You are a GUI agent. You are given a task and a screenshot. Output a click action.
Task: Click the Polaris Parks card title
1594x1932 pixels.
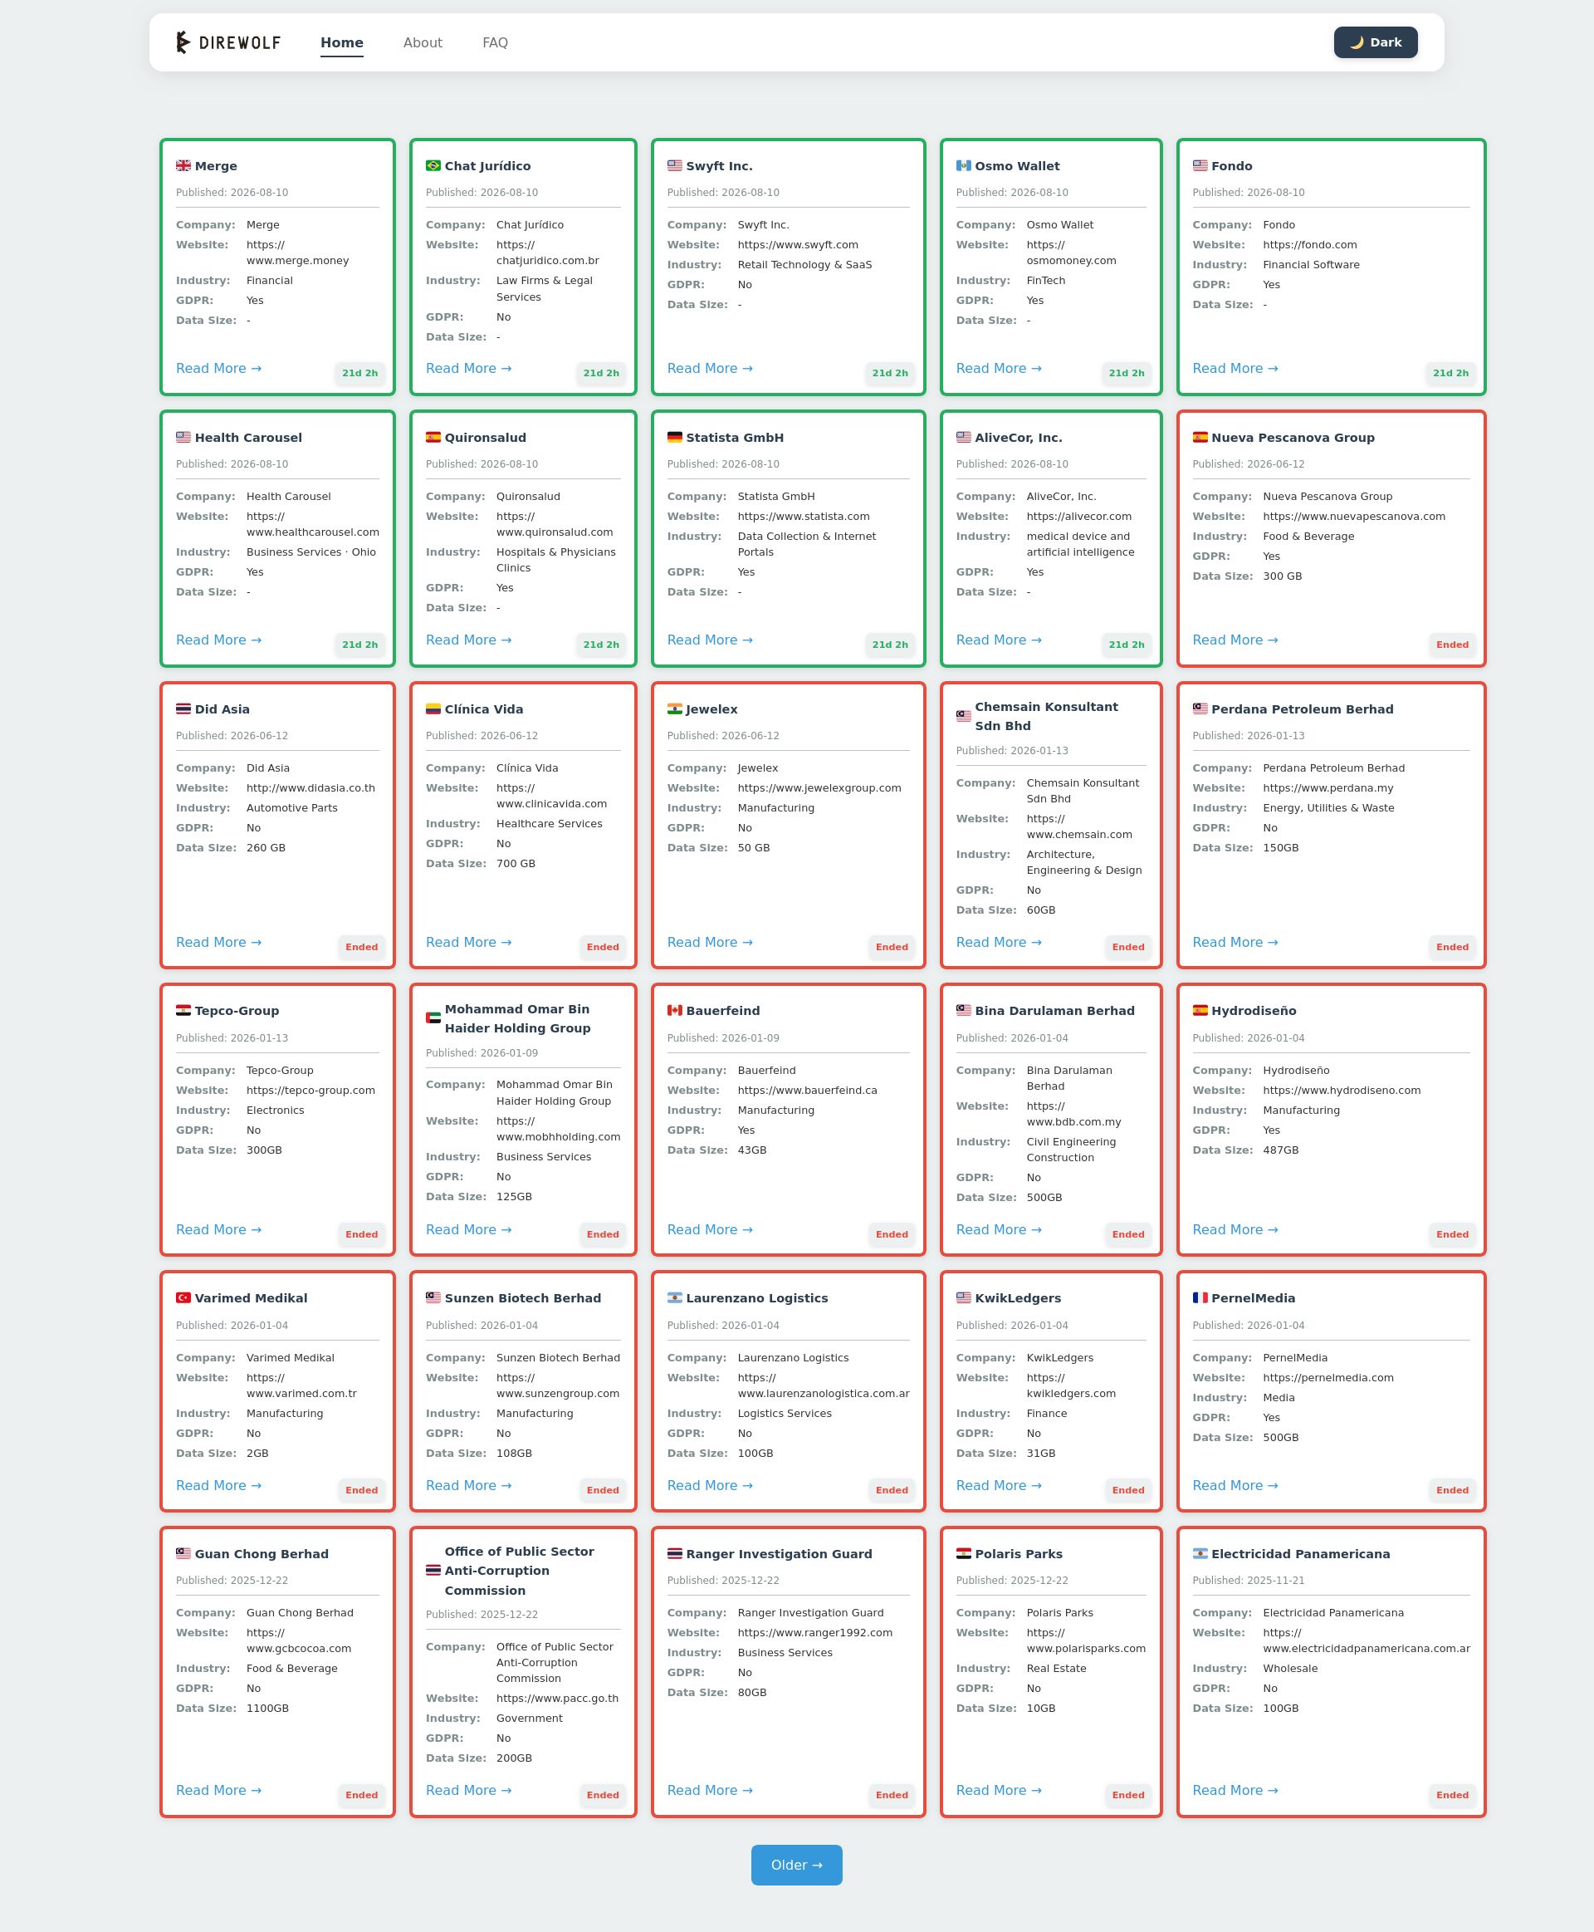[x=1019, y=1553]
